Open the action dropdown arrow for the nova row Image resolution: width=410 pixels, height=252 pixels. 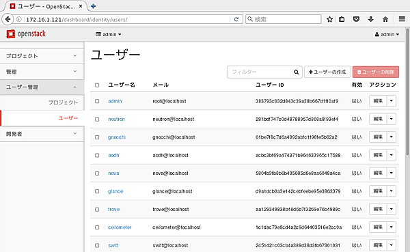(392, 173)
